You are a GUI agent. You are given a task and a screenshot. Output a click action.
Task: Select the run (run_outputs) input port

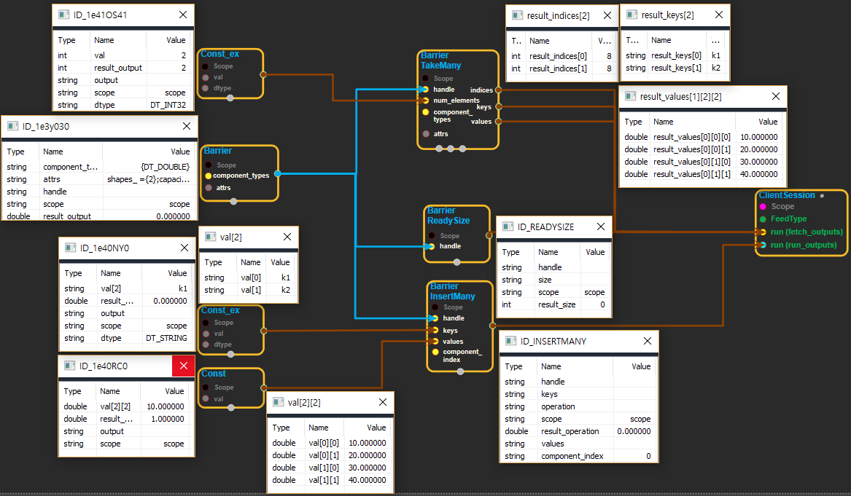pyautogui.click(x=762, y=245)
